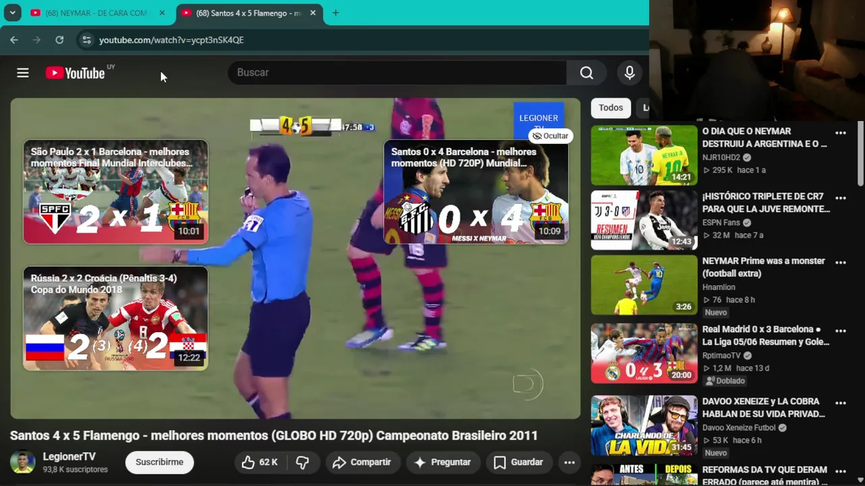Viewport: 865px width, 486px height.
Task: Subscribe with the Suscribirme button
Action: (159, 462)
